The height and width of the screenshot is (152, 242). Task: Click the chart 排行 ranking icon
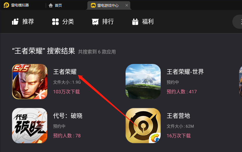[95, 22]
